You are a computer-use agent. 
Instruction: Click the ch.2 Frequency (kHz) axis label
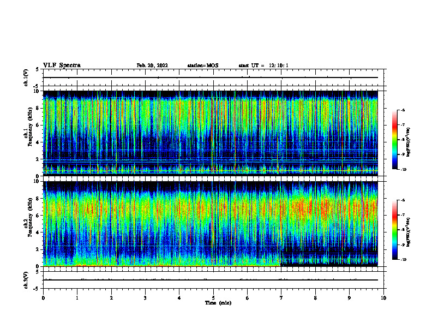tap(28, 217)
